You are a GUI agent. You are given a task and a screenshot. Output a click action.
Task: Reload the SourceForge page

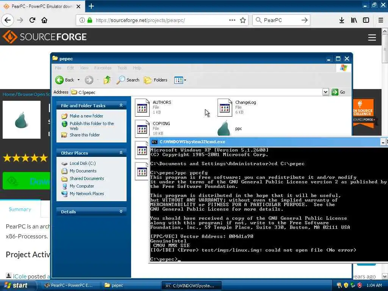pos(32,20)
